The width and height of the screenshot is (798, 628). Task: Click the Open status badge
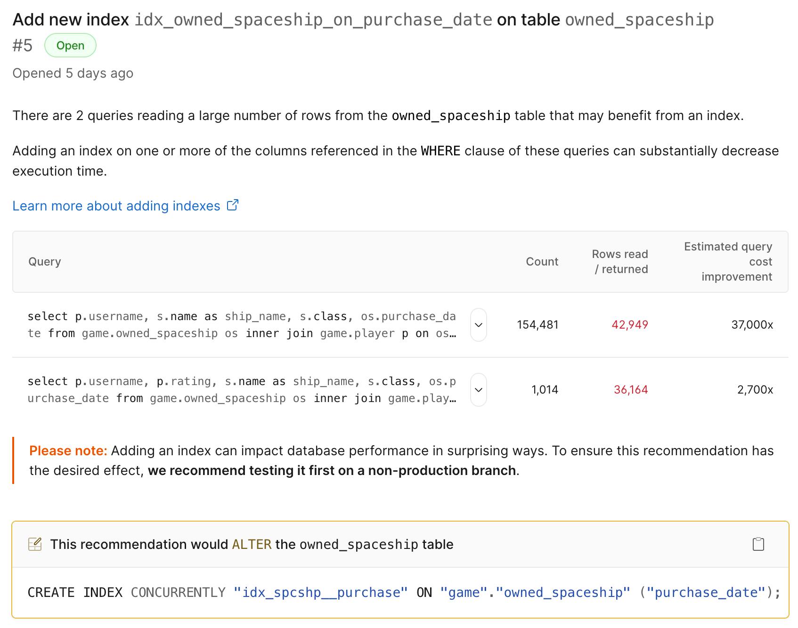[x=70, y=45]
